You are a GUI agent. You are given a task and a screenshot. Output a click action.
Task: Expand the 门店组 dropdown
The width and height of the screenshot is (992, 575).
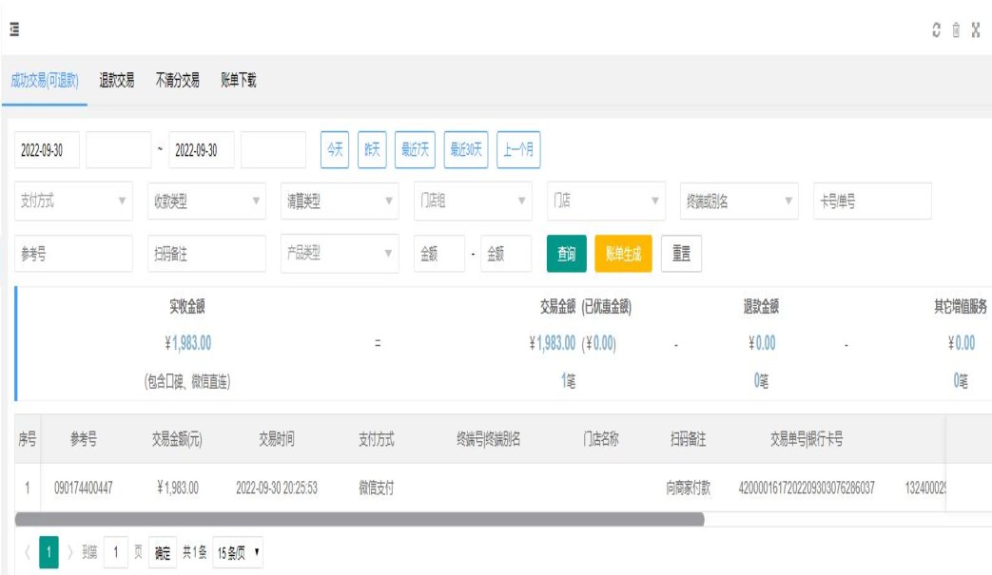tap(473, 201)
